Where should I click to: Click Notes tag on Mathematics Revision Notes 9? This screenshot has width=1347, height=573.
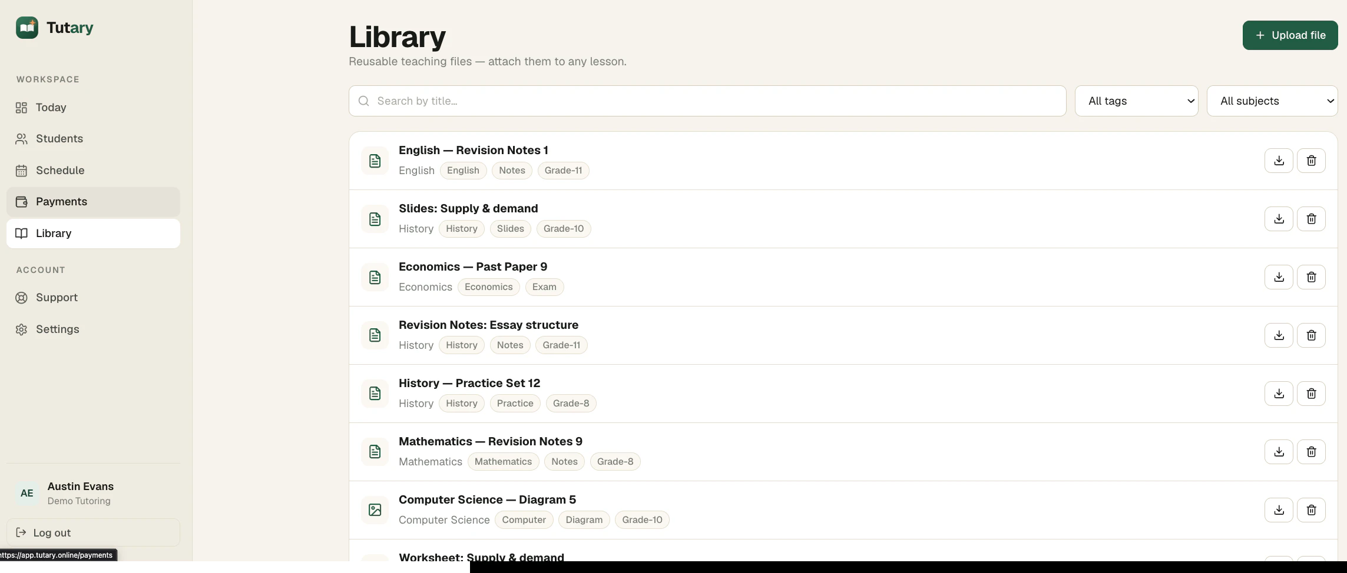(x=564, y=462)
